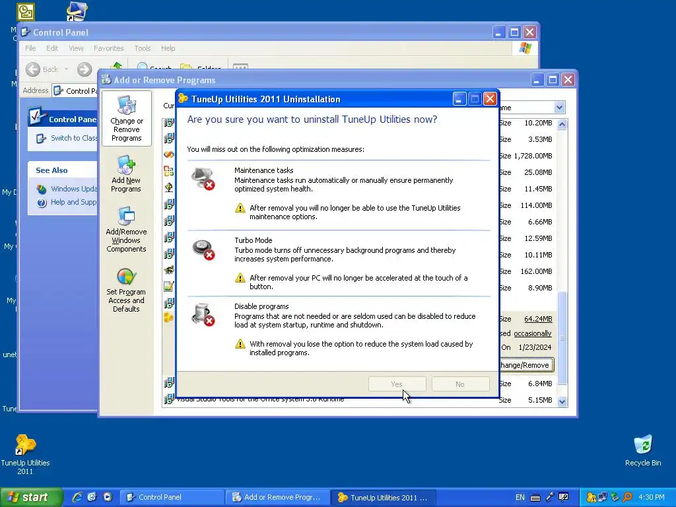Image resolution: width=676 pixels, height=507 pixels.
Task: Click the tray clock showing 4:30 PM
Action: (651, 497)
